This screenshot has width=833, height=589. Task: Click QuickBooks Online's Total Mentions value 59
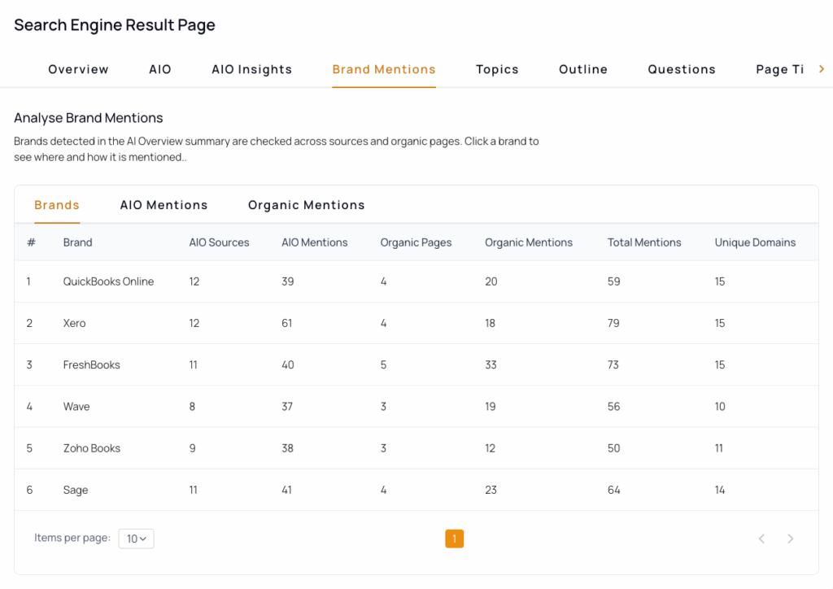tap(613, 281)
